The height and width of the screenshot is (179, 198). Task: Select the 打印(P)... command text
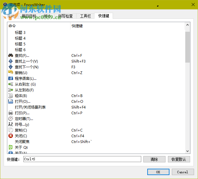pyautogui.click(x=22, y=113)
